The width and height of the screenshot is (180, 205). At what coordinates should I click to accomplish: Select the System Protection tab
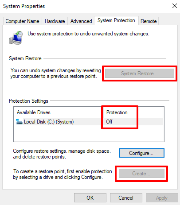(x=116, y=20)
